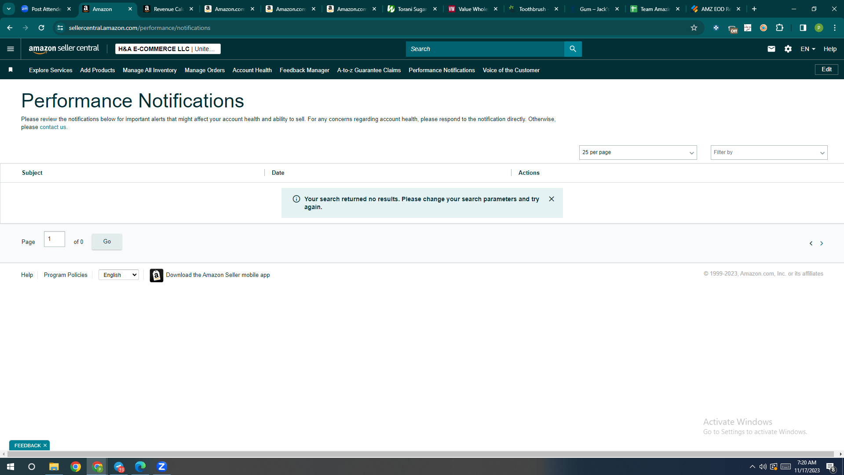Expand the 25 per page dropdown
Screen dimensions: 844x475
tap(638, 152)
